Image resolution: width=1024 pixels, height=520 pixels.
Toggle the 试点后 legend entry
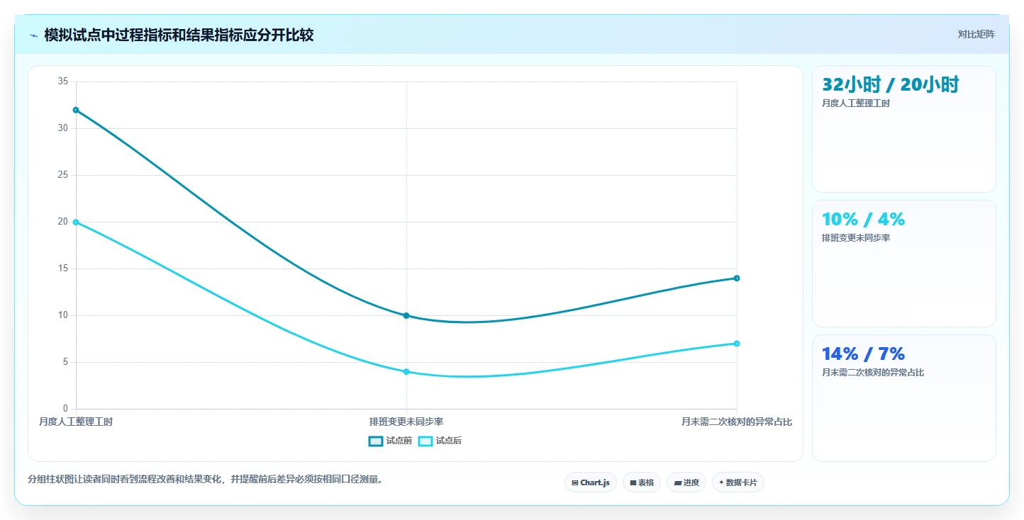pos(440,441)
